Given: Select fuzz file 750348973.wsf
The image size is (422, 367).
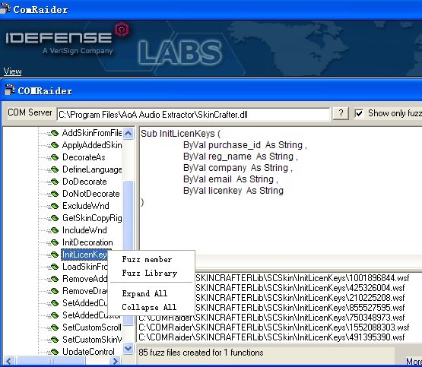Looking at the screenshot, I should pos(271,318).
